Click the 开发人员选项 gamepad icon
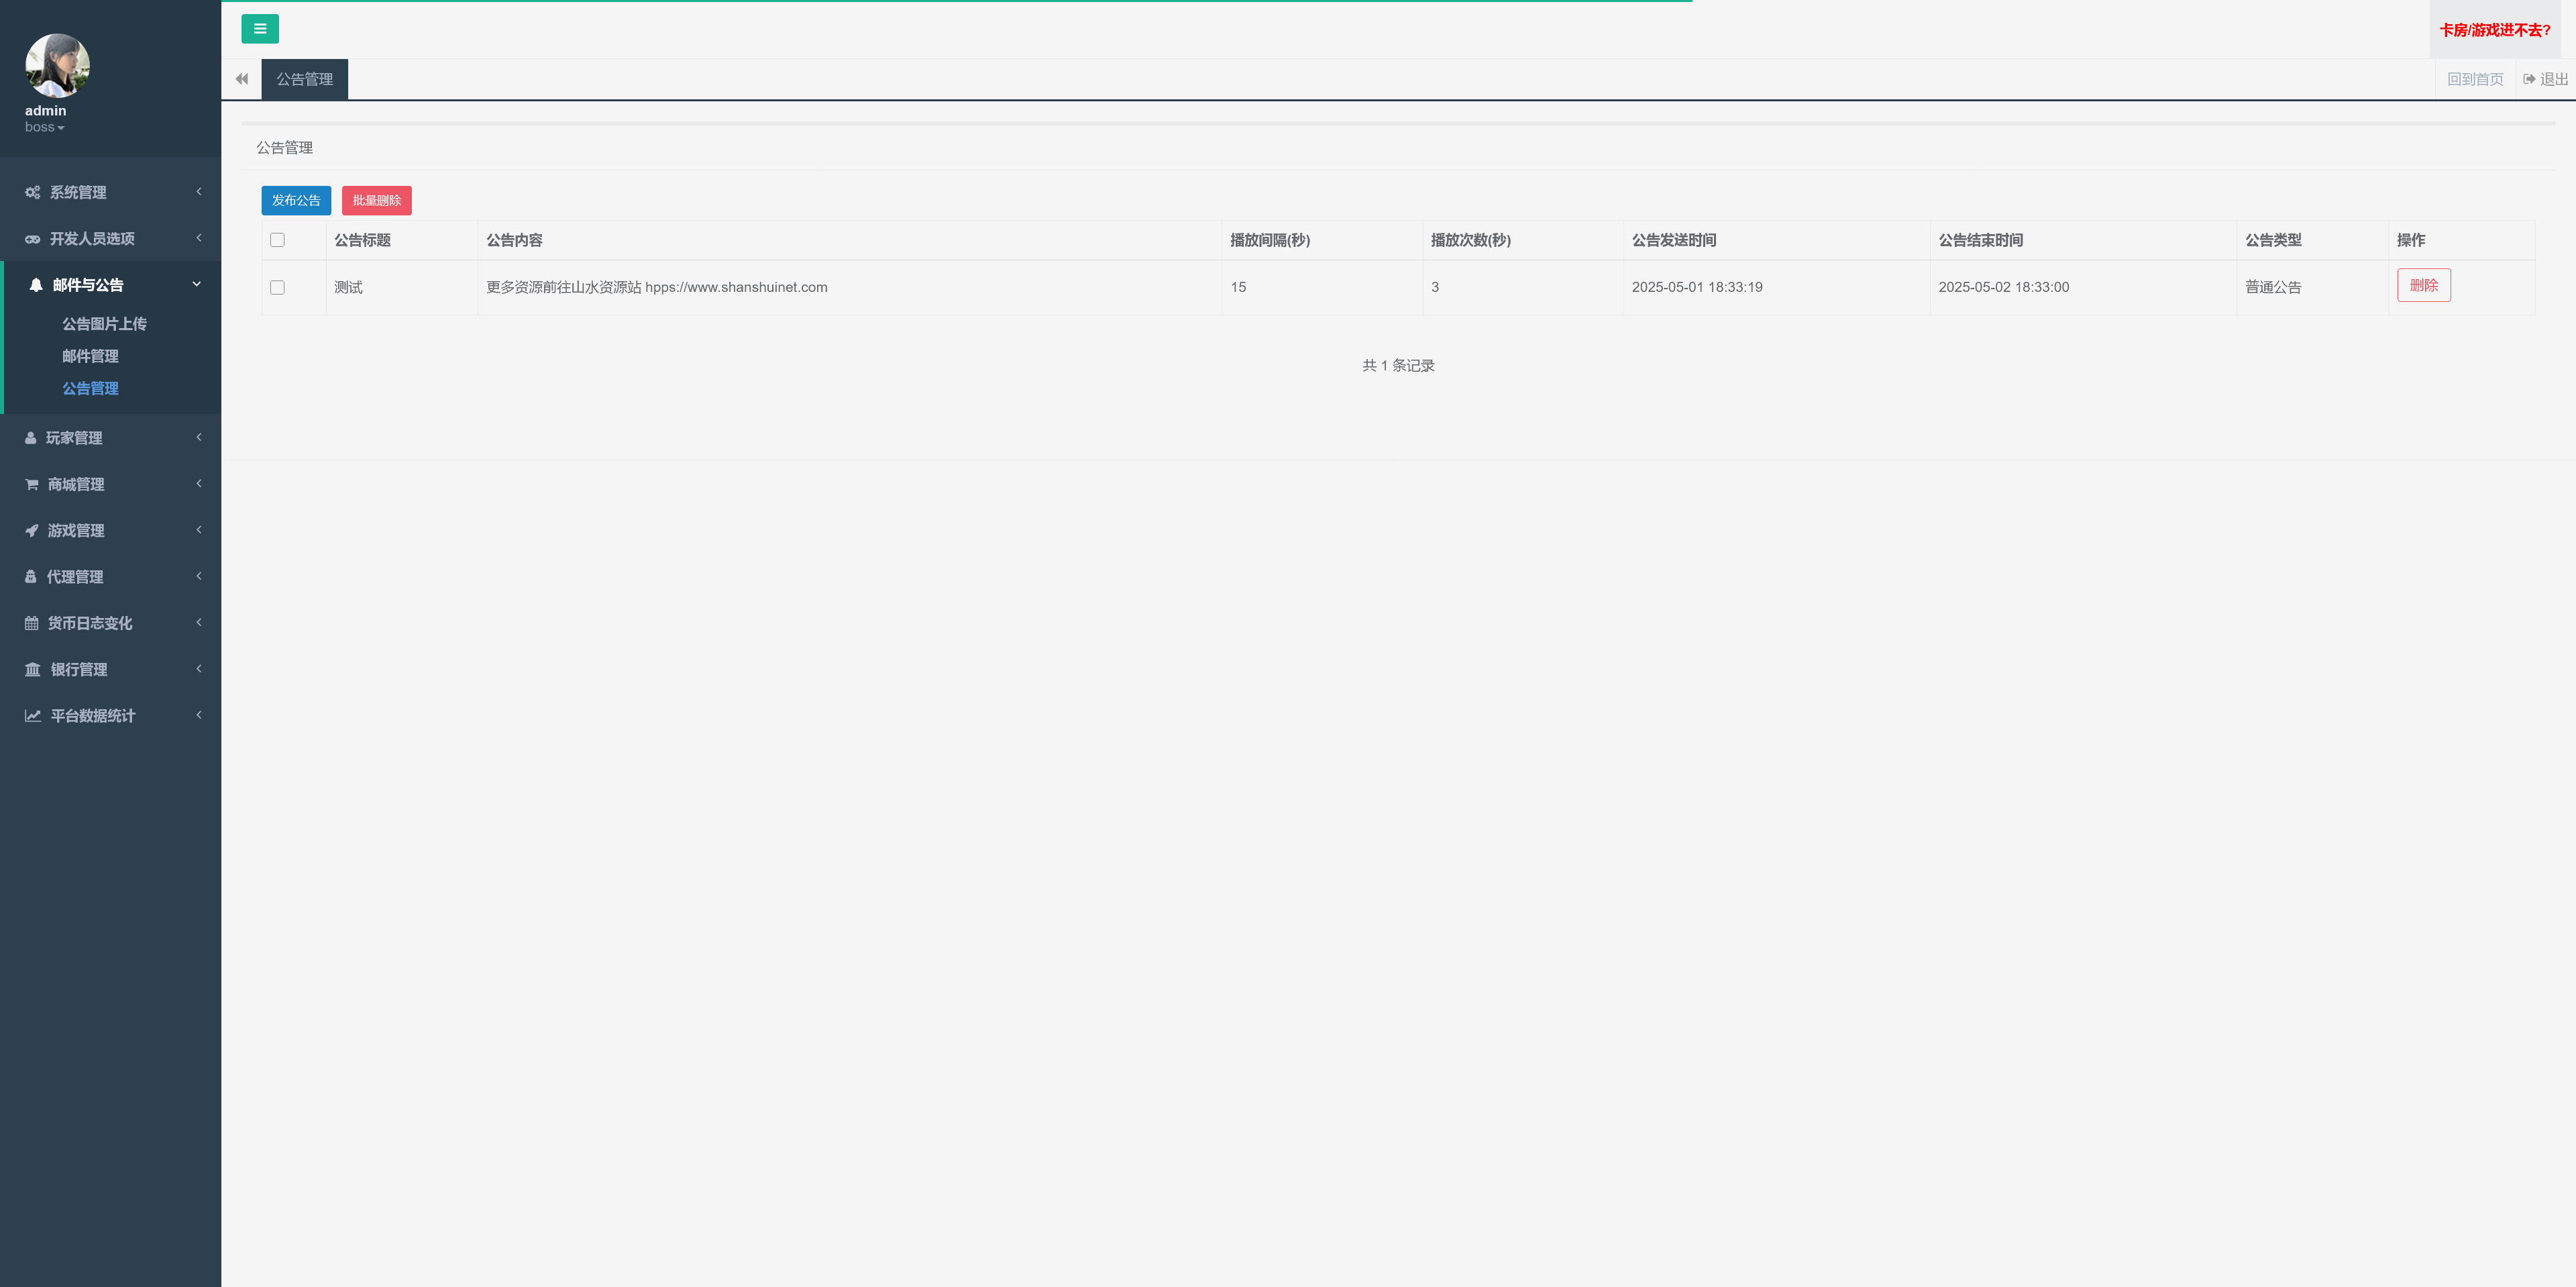 point(32,239)
